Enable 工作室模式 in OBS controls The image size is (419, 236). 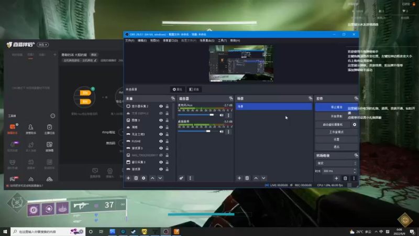tap(336, 132)
